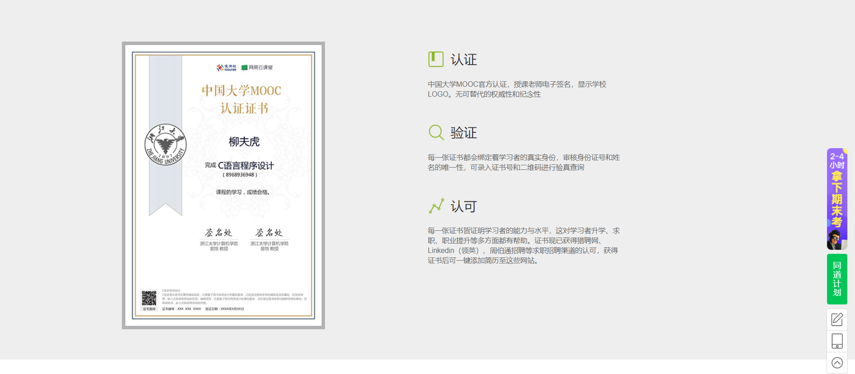Viewport: 855px width, 374px height.
Task: Click the 爱课程 icourse logo on certificate
Action: point(226,67)
